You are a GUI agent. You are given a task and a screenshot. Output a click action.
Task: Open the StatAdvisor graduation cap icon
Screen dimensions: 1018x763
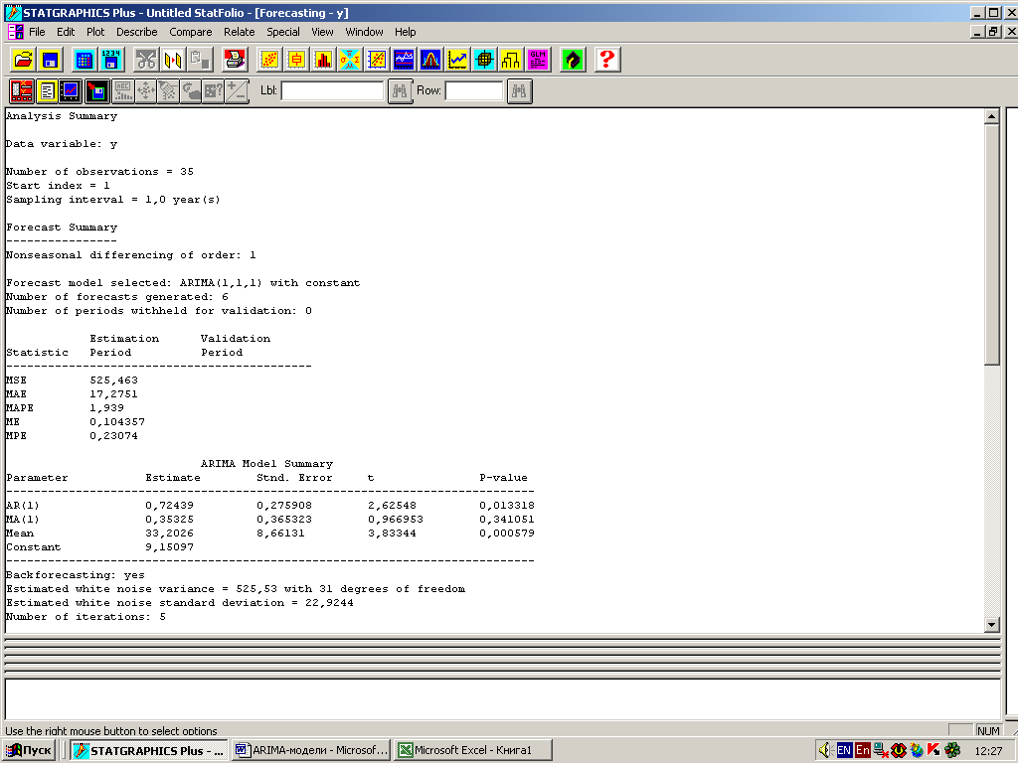pyautogui.click(x=572, y=60)
